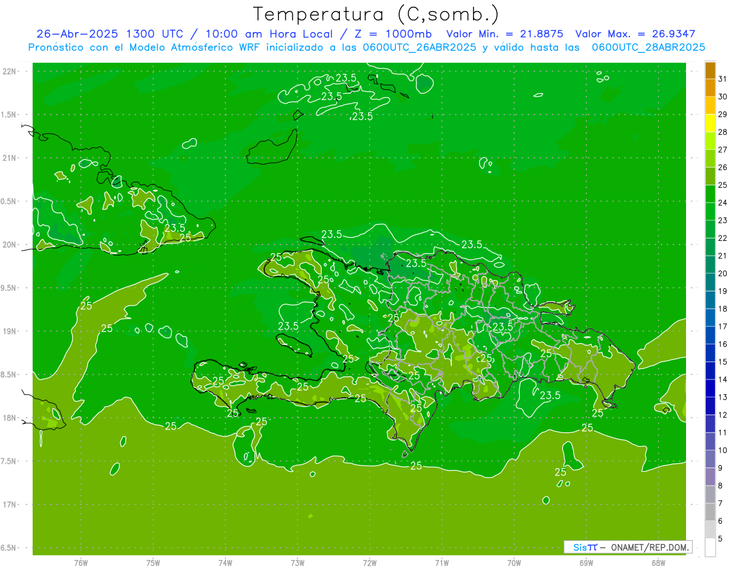The image size is (739, 571).
Task: Click the '12' value on the color scale
Action: pos(722,415)
